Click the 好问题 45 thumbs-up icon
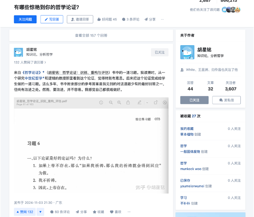This screenshot has width=254, height=217. (x=99, y=20)
